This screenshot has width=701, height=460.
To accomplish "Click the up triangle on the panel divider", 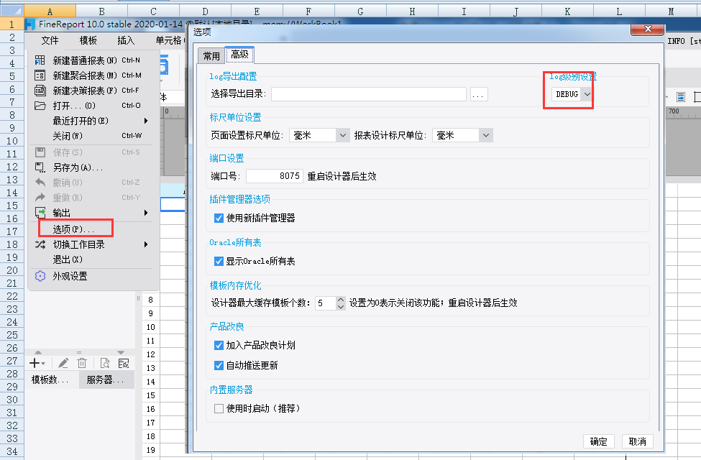I will click(38, 352).
